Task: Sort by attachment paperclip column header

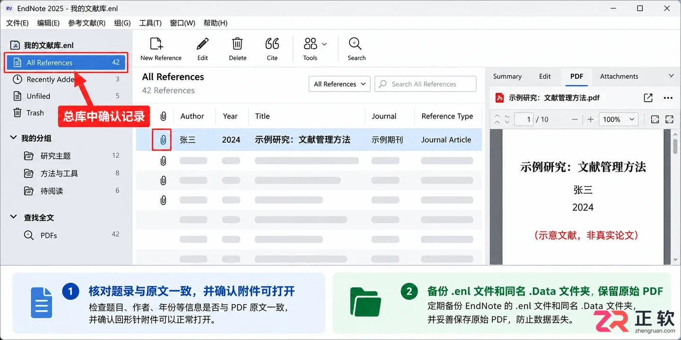Action: [x=163, y=116]
